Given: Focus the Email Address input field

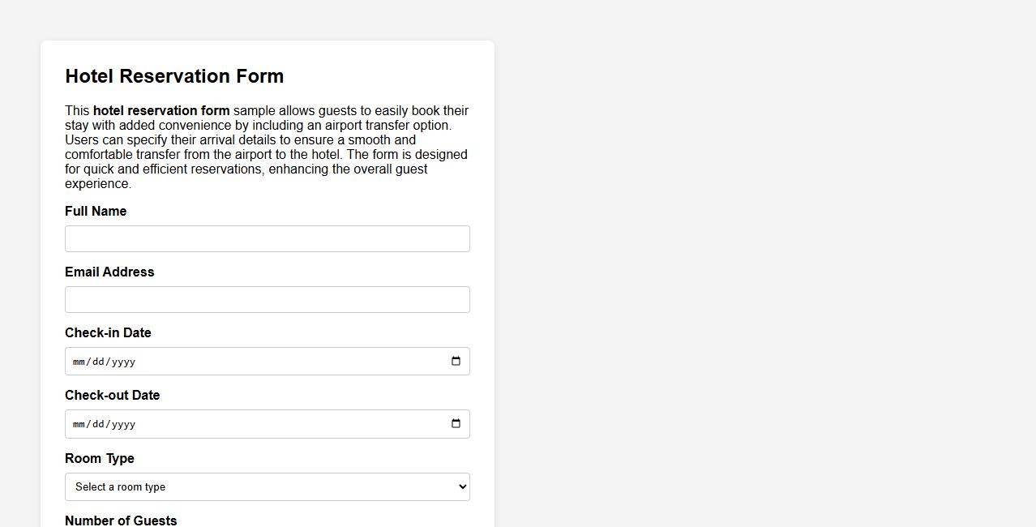Looking at the screenshot, I should [268, 299].
